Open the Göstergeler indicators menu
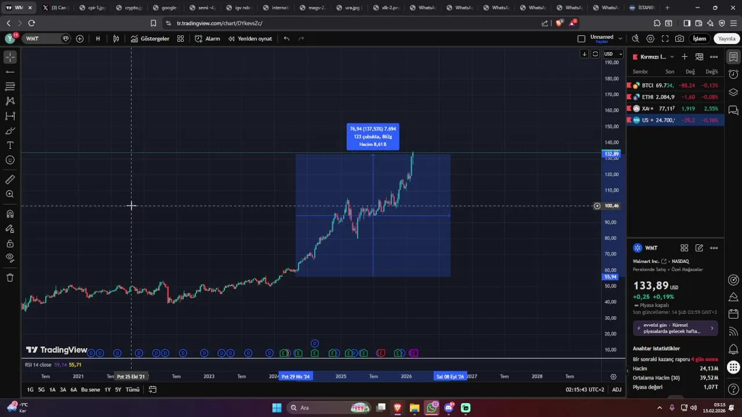The height and width of the screenshot is (417, 742). [150, 39]
